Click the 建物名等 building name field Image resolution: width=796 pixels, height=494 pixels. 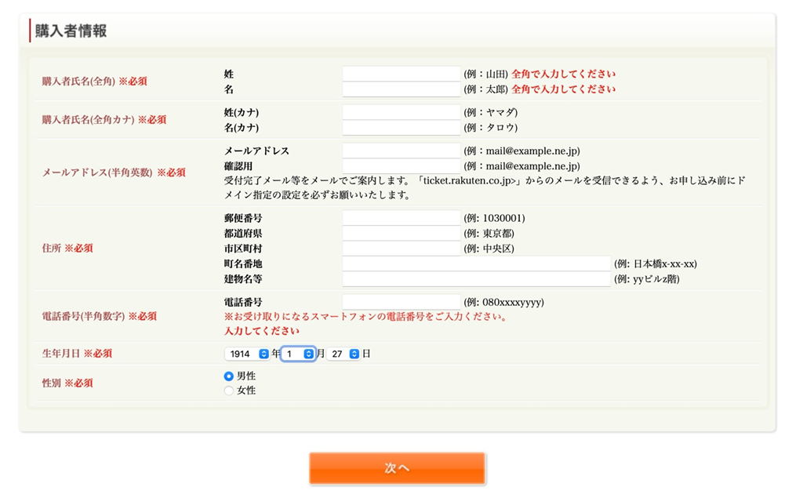[476, 279]
